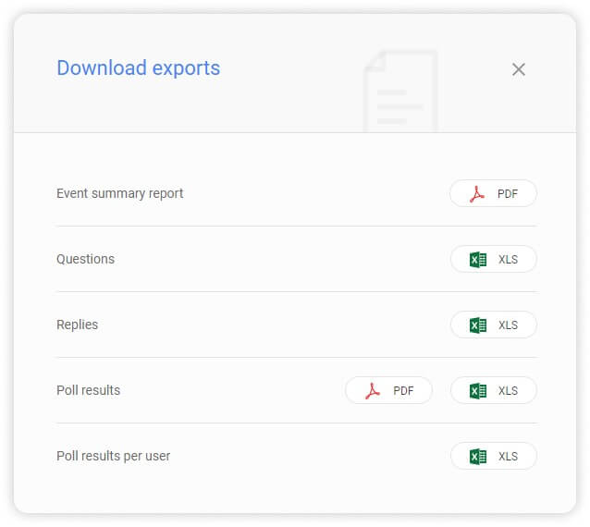This screenshot has width=590, height=527.
Task: Select the Event summary report label
Action: 119,194
